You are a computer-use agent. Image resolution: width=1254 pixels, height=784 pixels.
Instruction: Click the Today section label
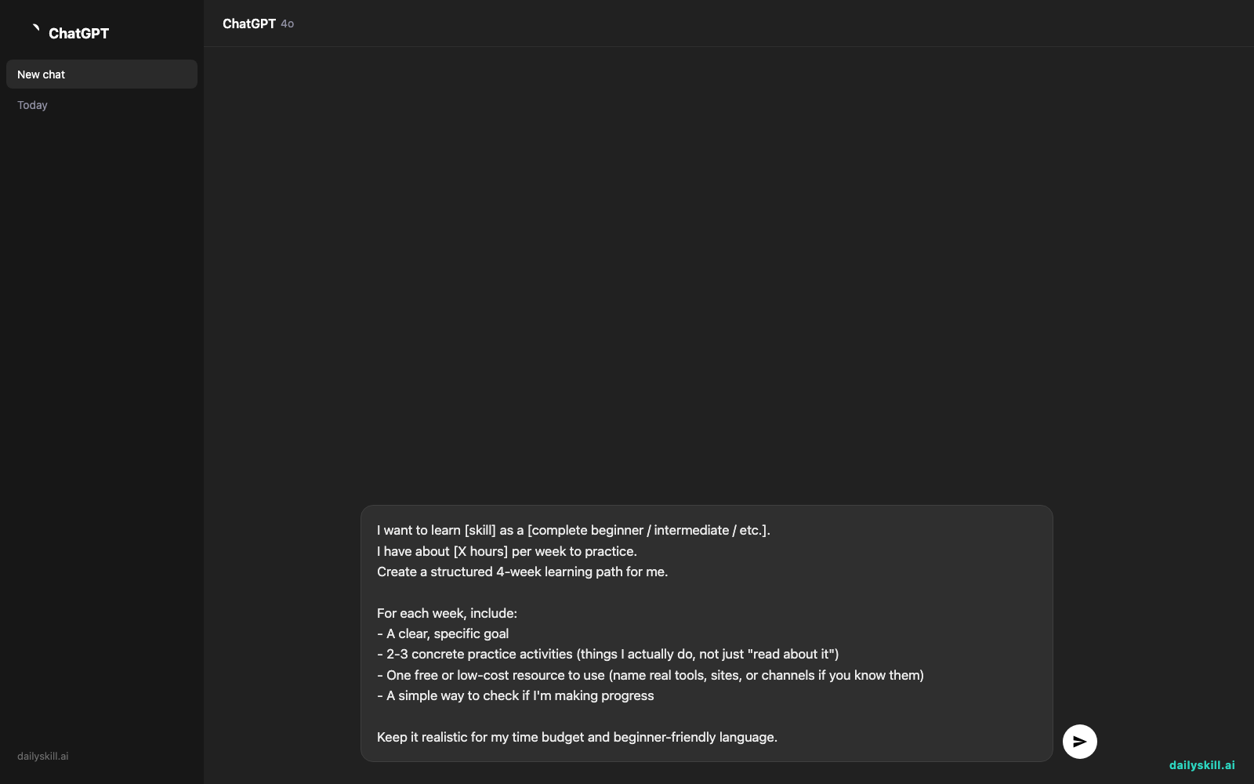pos(32,105)
